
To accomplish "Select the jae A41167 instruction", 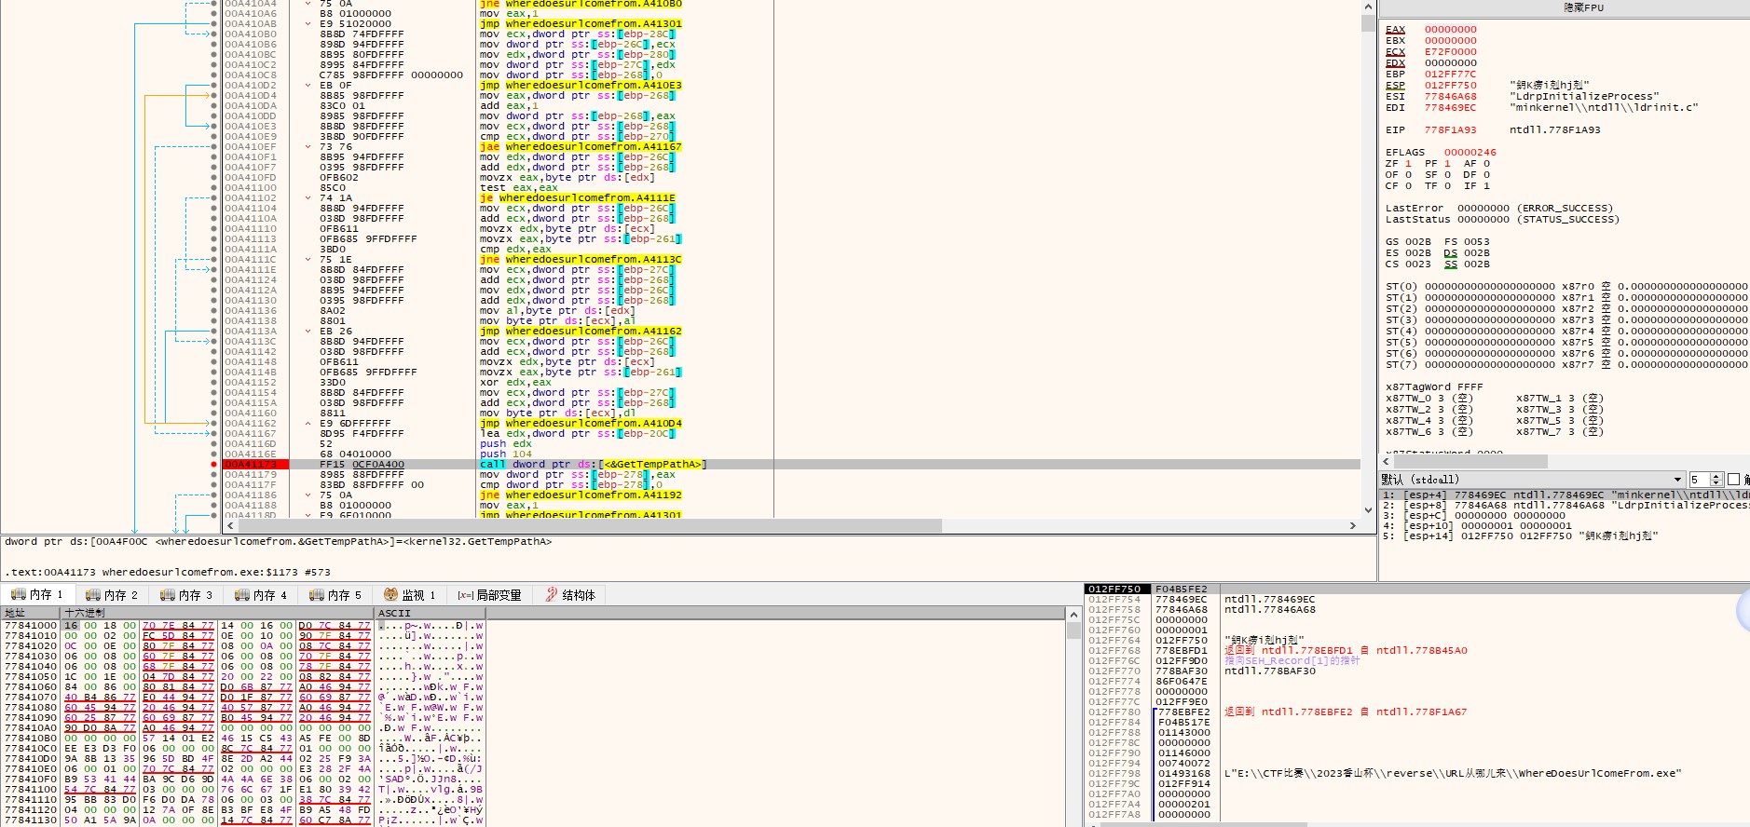I will pyautogui.click(x=581, y=146).
